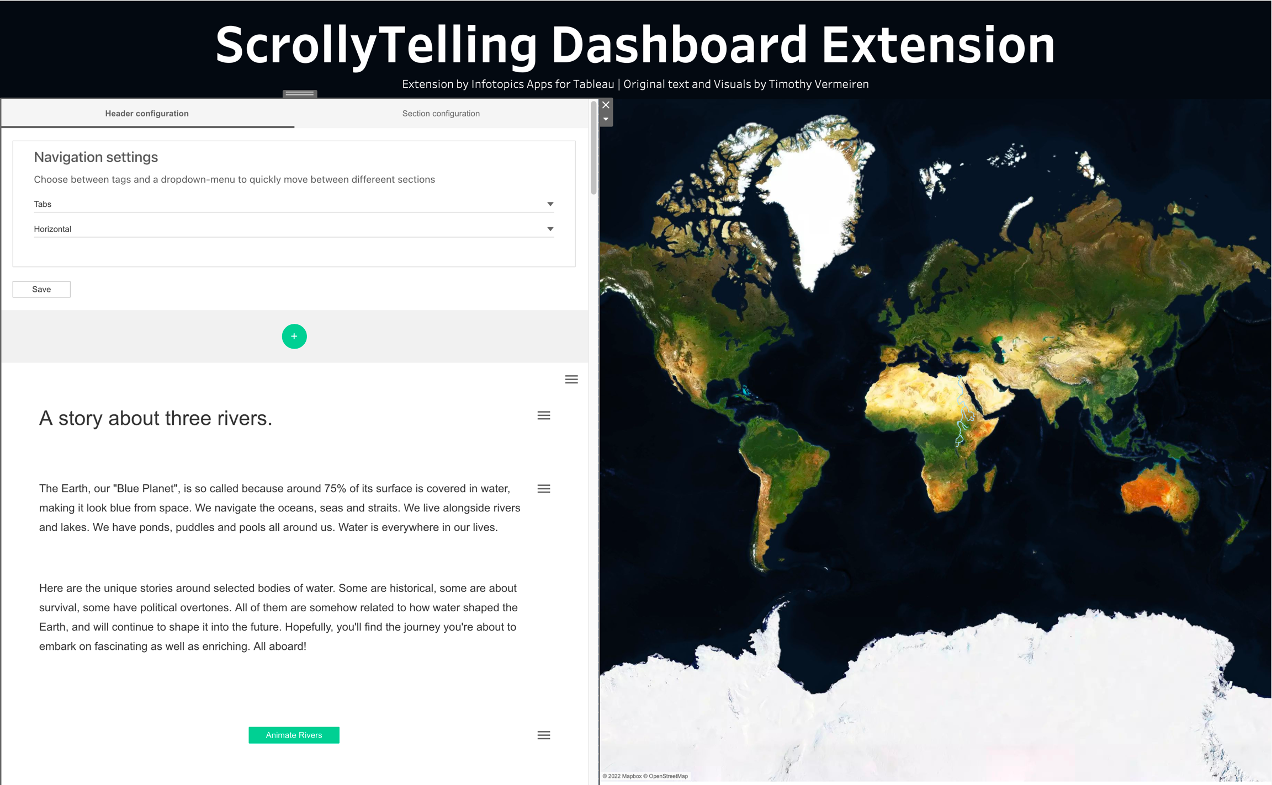Switch to the Section configuration tab

(441, 114)
